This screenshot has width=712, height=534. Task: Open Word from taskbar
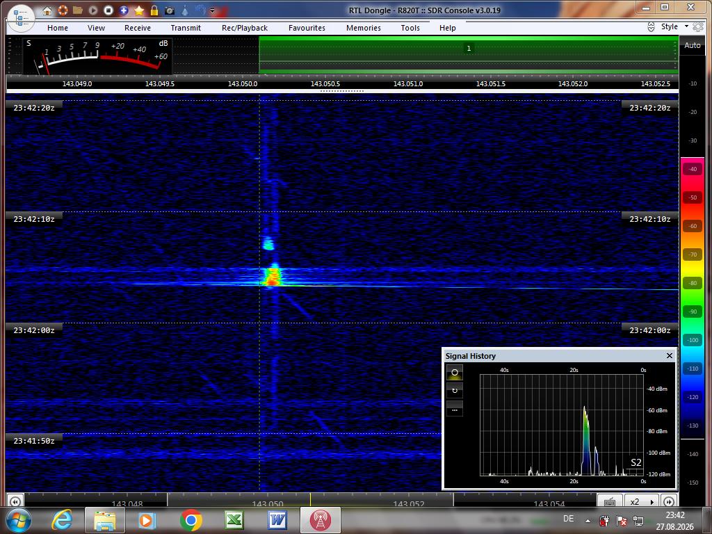277,520
